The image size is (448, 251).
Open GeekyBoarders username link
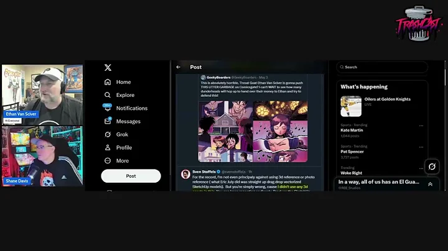[218, 77]
